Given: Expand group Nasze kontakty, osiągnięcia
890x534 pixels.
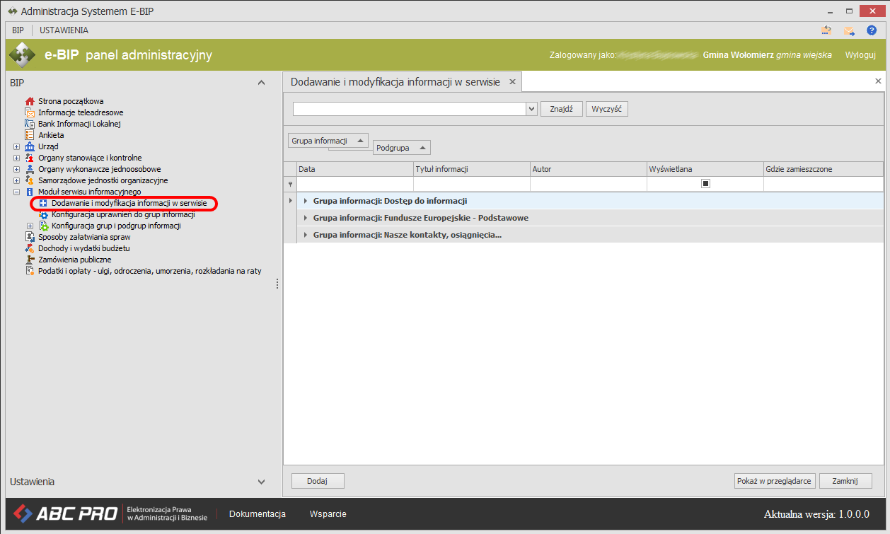Looking at the screenshot, I should tap(305, 235).
